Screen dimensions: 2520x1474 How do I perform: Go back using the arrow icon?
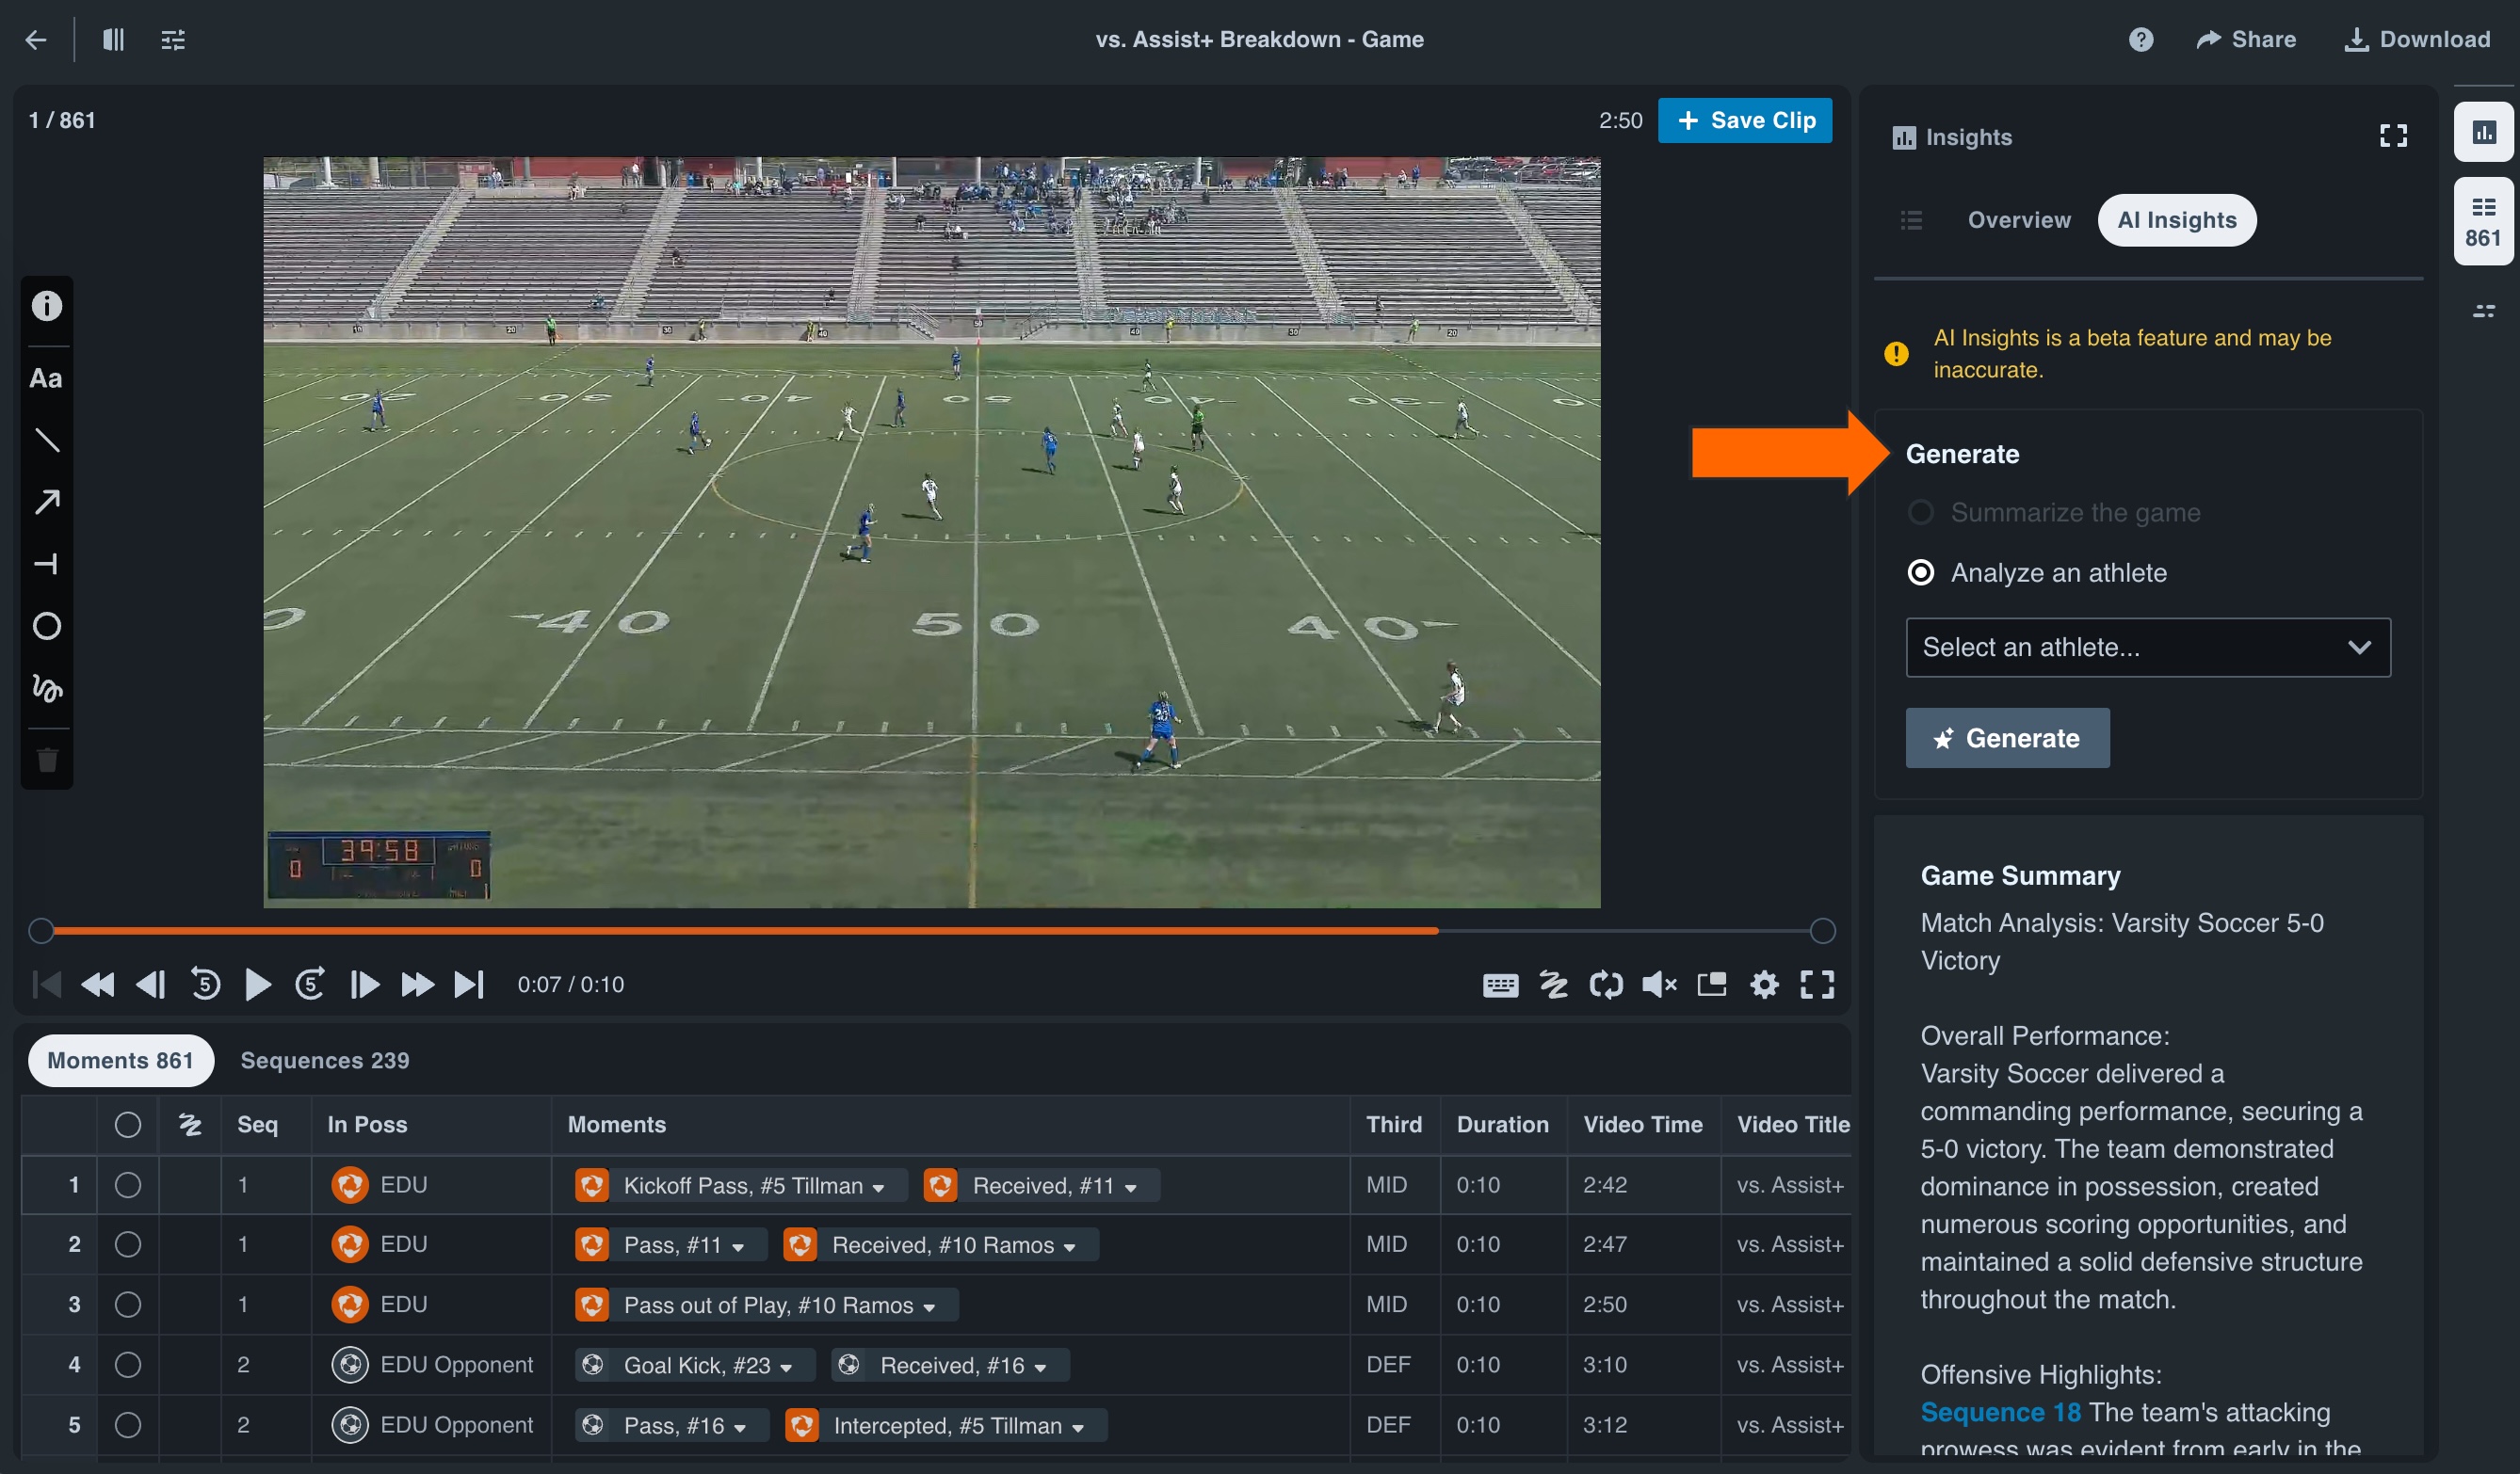36,40
